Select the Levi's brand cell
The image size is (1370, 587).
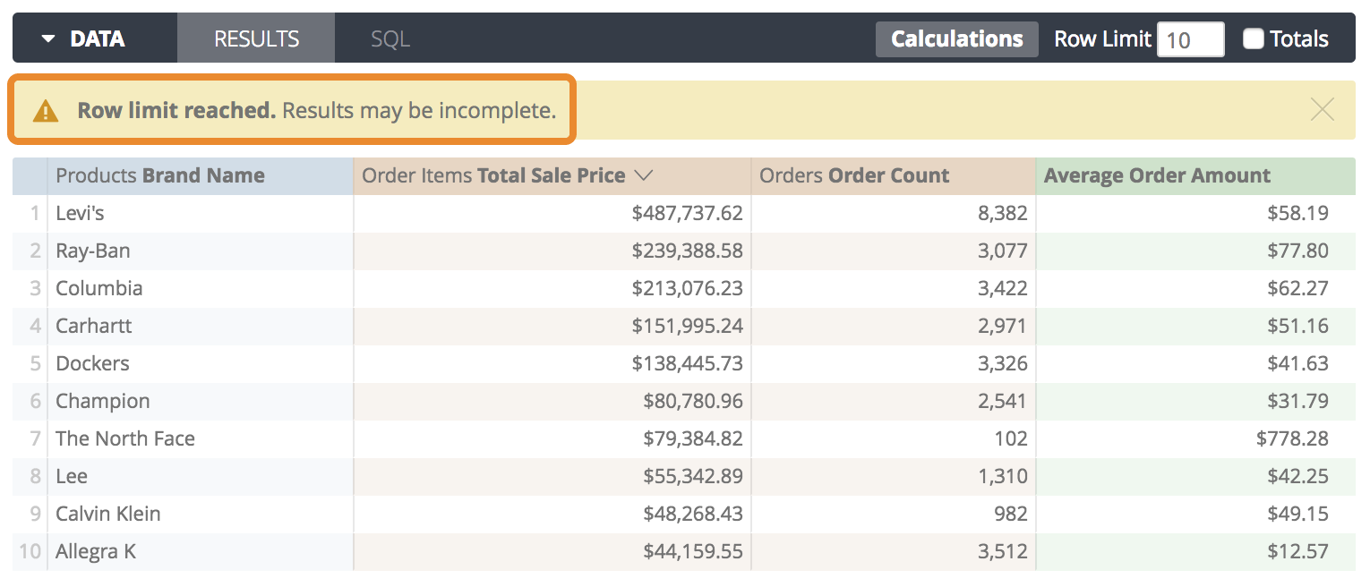[x=200, y=213]
